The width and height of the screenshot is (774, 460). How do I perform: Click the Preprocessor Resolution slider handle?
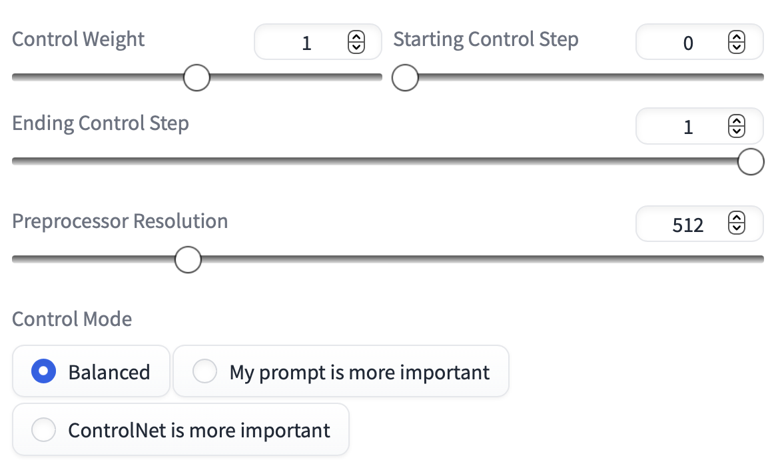pos(188,259)
